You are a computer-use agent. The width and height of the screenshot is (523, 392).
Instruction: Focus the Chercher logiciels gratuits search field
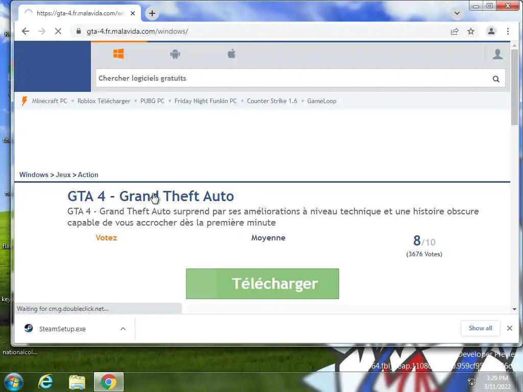(x=300, y=78)
